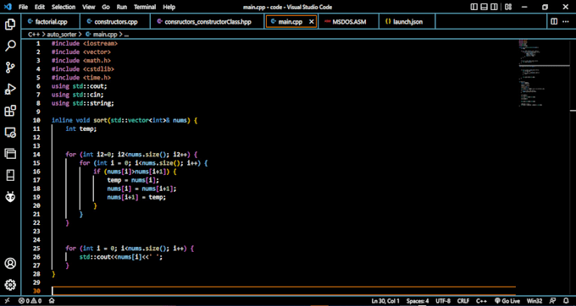Click on "std::cout<<nums[i]<<' ';" line
Screen dimensions: 576x306
coord(121,257)
